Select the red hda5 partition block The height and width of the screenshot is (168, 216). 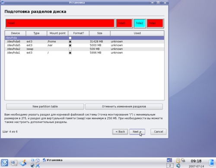124,23
